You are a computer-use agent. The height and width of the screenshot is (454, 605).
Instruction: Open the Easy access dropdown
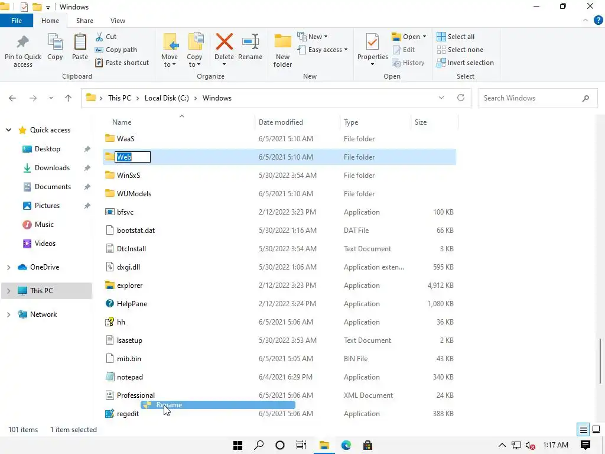(x=323, y=50)
